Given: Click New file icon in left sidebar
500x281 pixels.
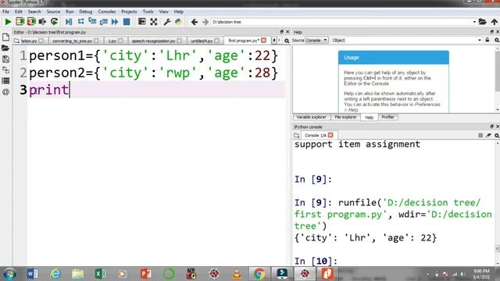Looking at the screenshot, I should 5,37.
